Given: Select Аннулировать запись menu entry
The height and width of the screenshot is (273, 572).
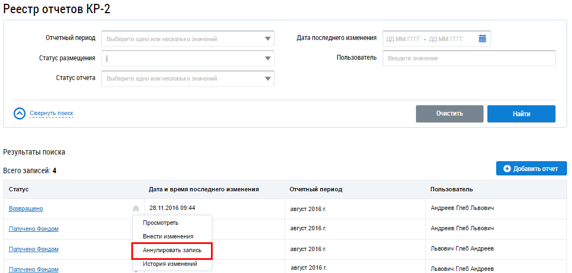Looking at the screenshot, I should pos(172,250).
